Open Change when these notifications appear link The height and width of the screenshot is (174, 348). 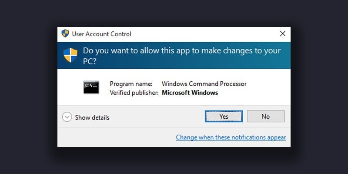pos(231,137)
